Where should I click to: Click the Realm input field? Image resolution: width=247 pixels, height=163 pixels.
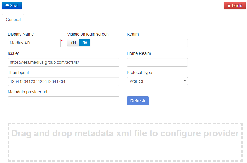click(157, 43)
